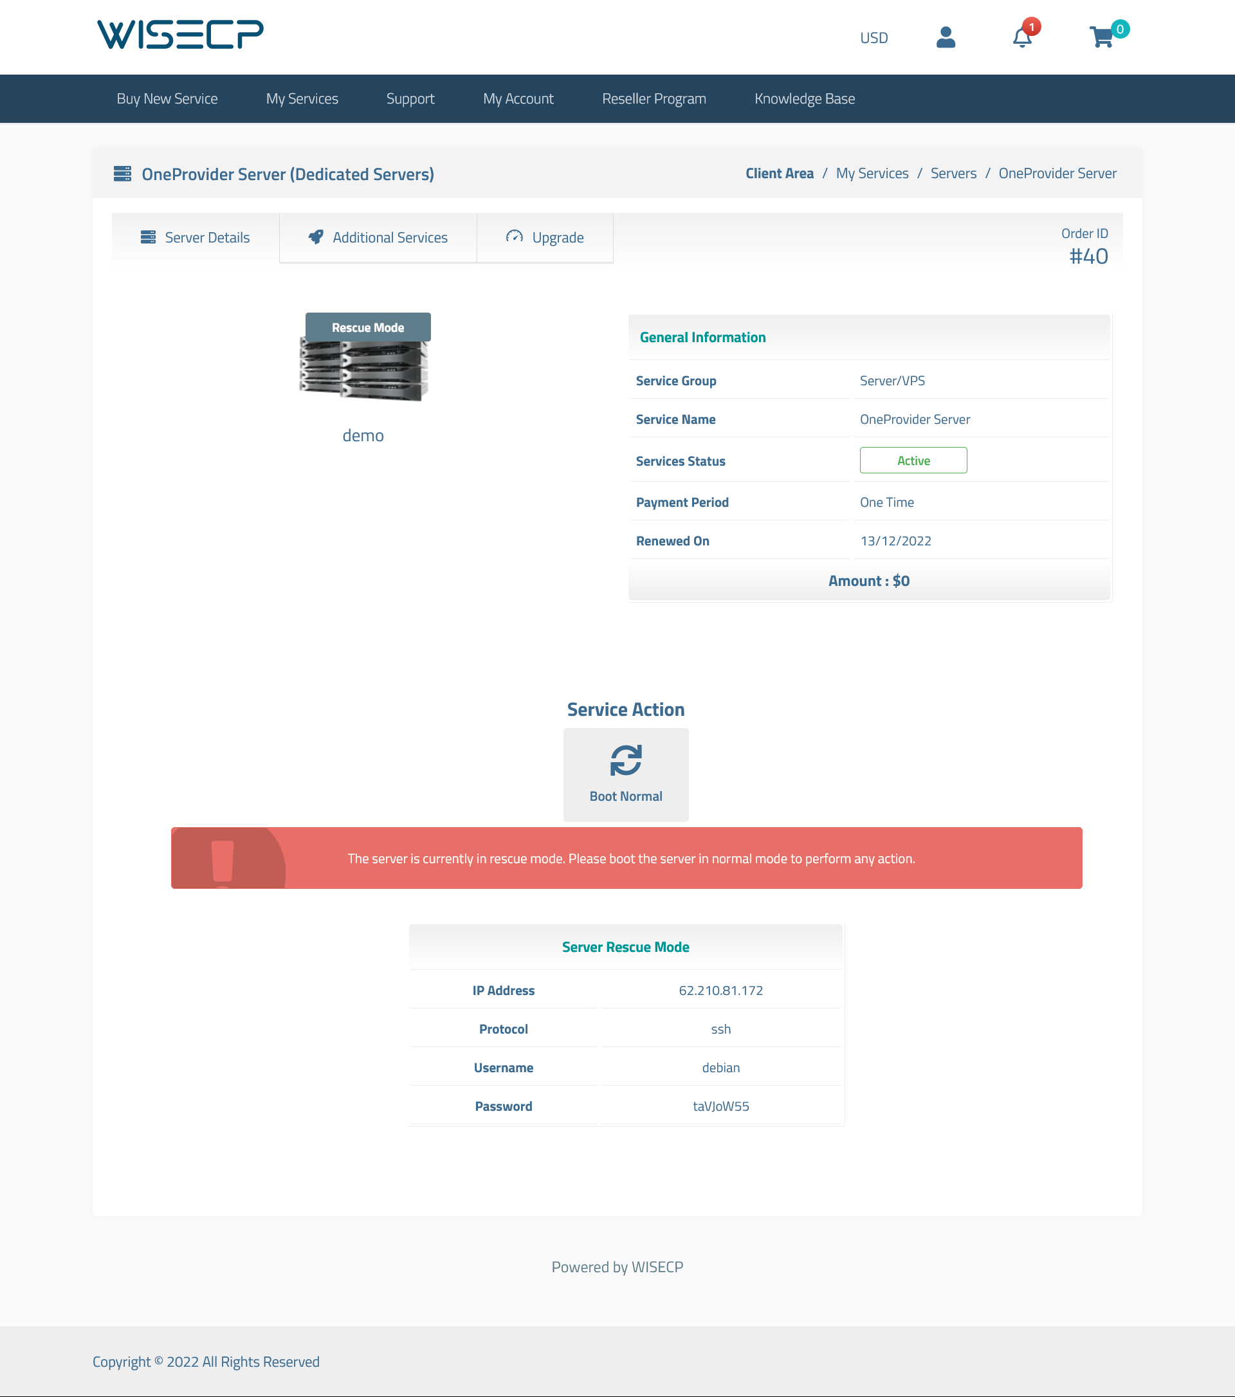The height and width of the screenshot is (1397, 1235).
Task: Click the OneProvider Server service link
Action: [1057, 173]
